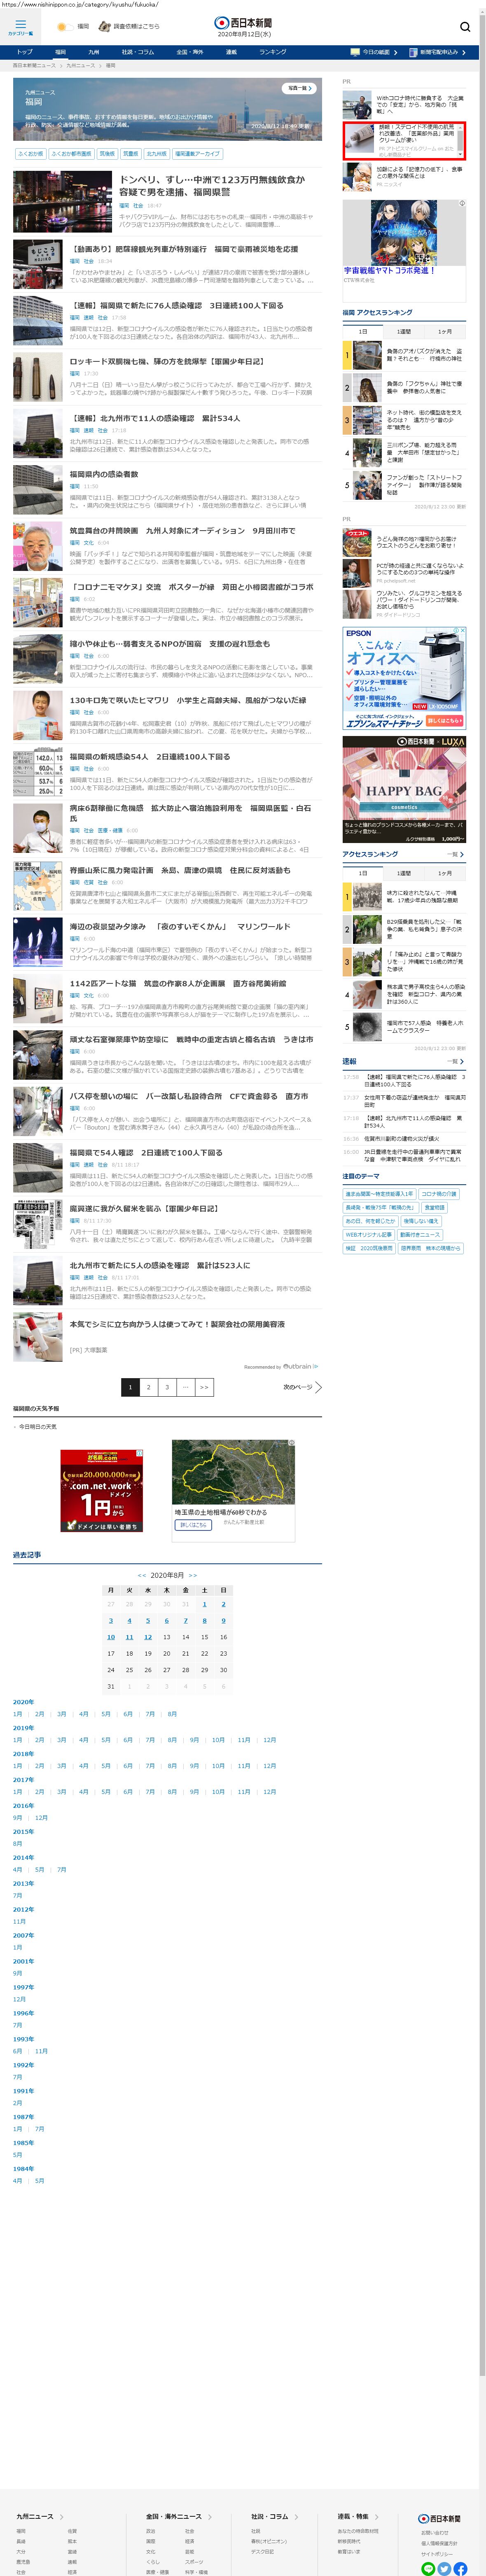Image resolution: width=486 pixels, height=2576 pixels.
Task: Open the Twitter icon in footer
Action: coord(444,2568)
